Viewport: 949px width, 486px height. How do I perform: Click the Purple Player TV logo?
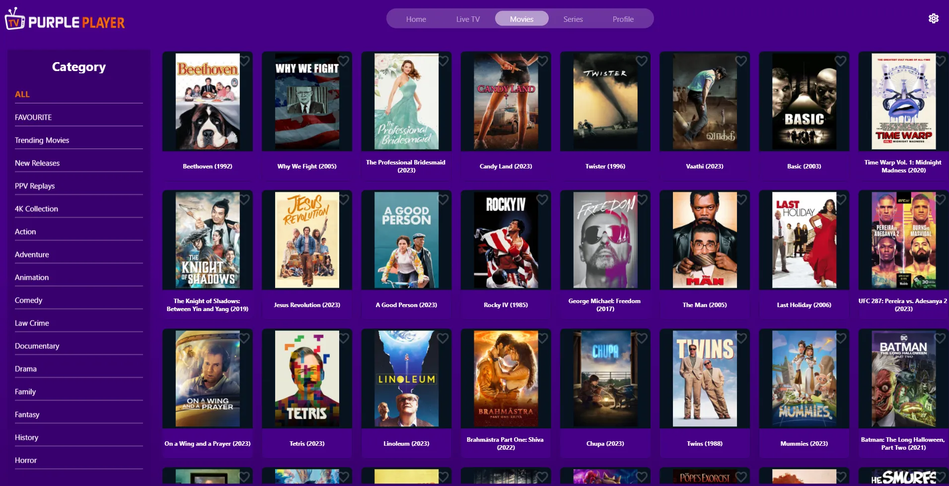(65, 19)
